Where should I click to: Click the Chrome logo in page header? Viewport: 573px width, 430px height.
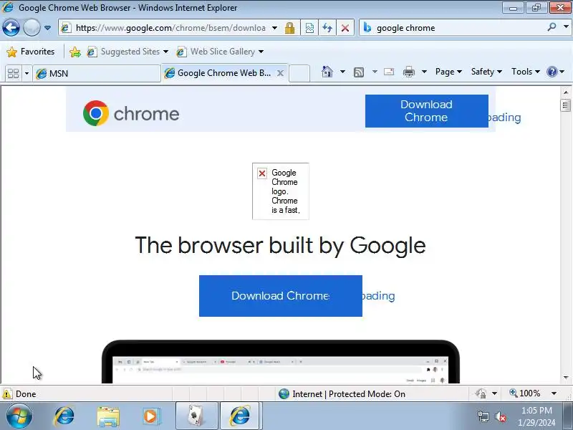click(x=131, y=113)
